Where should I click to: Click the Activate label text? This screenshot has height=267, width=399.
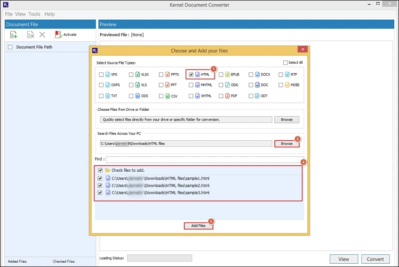coord(70,35)
